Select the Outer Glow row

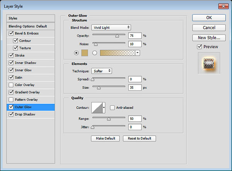click(31, 107)
